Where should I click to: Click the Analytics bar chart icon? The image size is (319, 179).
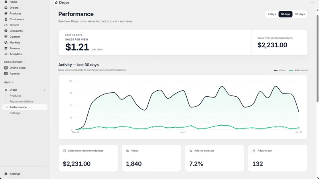(x=6, y=54)
